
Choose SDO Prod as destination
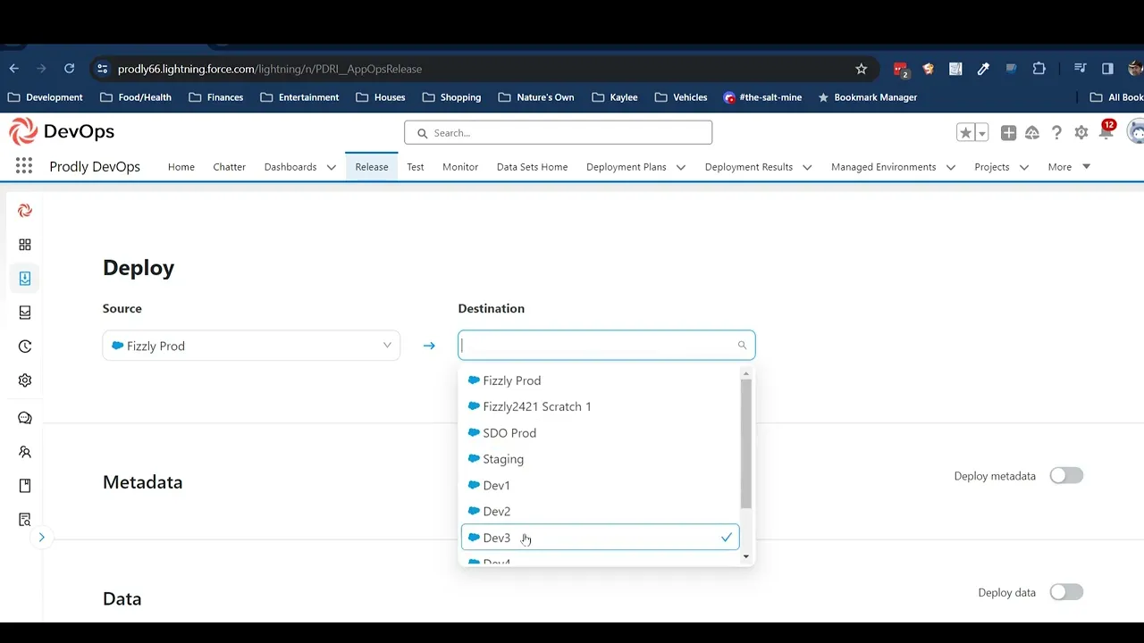(600, 433)
